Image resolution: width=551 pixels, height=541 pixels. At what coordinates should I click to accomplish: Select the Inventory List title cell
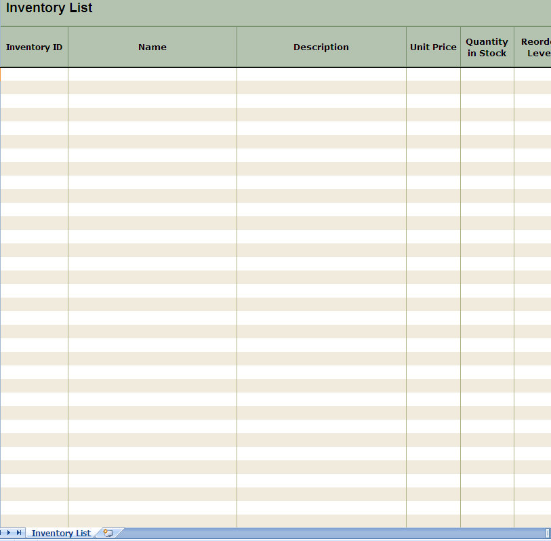point(48,9)
